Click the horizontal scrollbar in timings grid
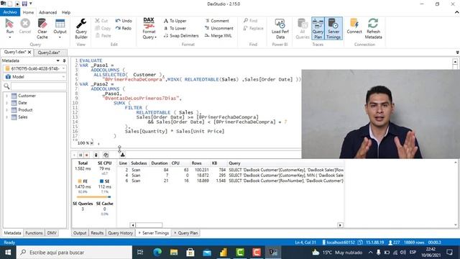Viewport: 460px width, 259px height. click(x=149, y=225)
